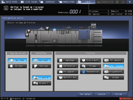This screenshot has height=100, width=133.
Task: Switch to LISTE TÂCHES tab
Action: [x=29, y=2]
